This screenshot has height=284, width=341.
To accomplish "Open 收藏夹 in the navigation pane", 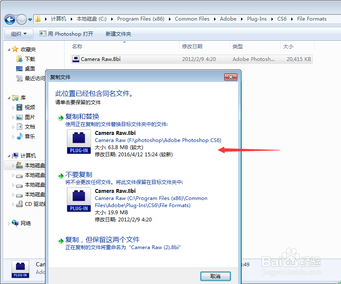I will 28,50.
